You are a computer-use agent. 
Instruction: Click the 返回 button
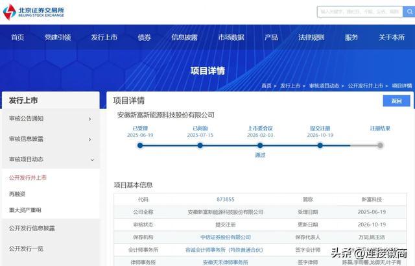coord(396,101)
